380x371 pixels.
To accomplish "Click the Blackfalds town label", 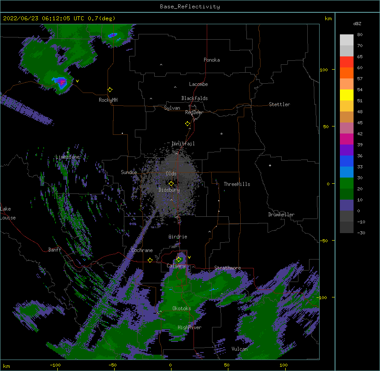I will (194, 98).
